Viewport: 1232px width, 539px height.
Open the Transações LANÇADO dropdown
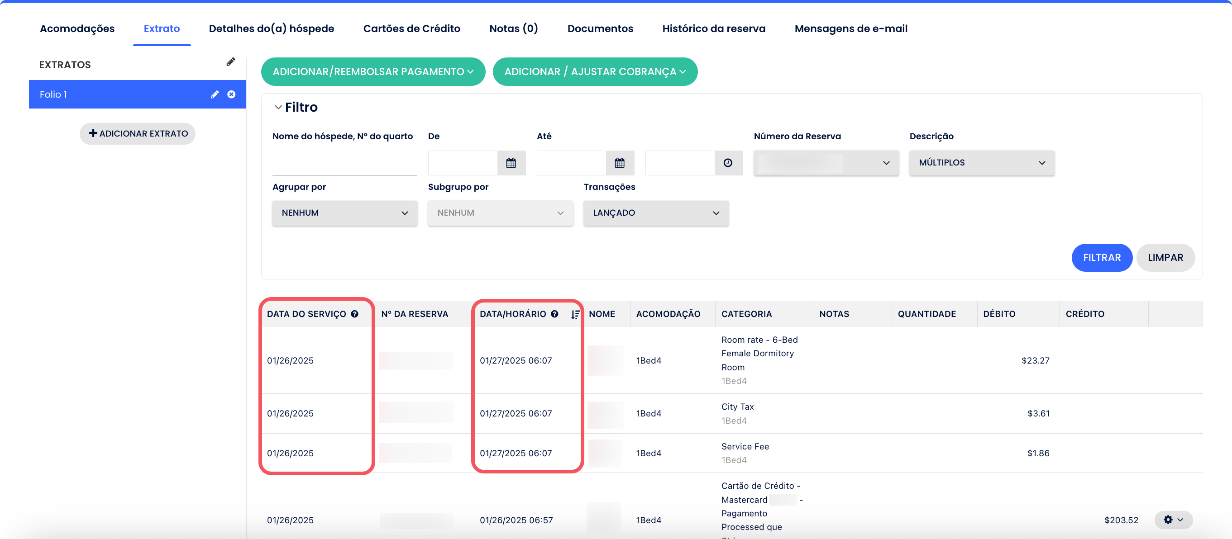656,213
